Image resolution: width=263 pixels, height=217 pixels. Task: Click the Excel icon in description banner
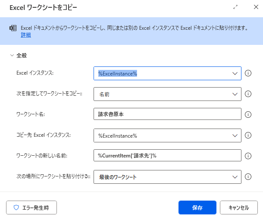[13, 28]
